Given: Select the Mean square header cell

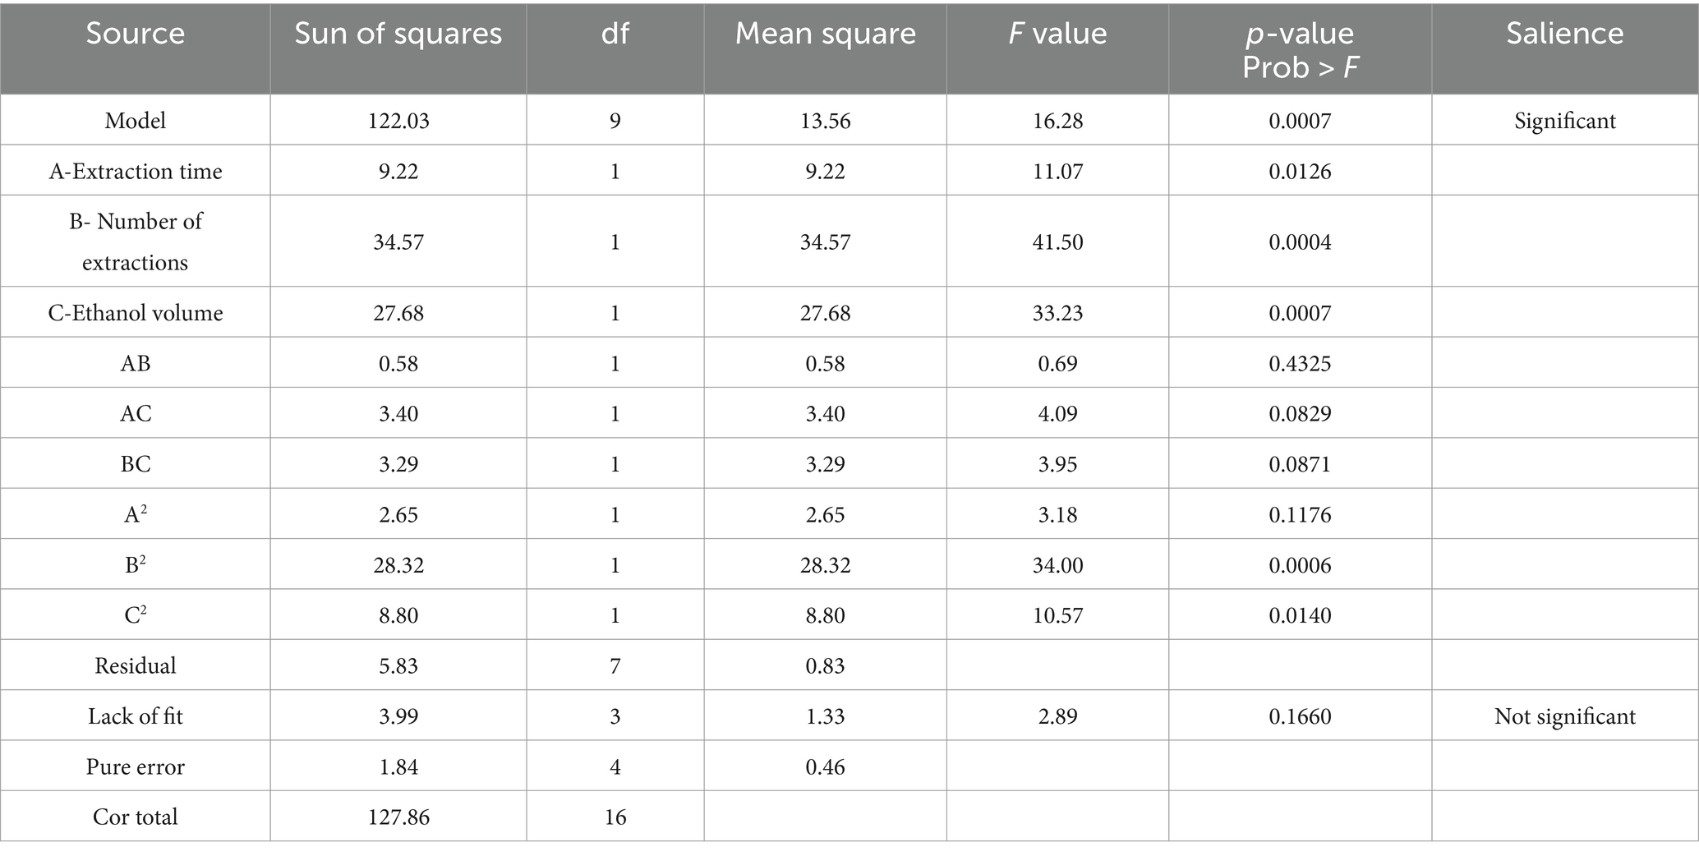Looking at the screenshot, I should pos(826,34).
